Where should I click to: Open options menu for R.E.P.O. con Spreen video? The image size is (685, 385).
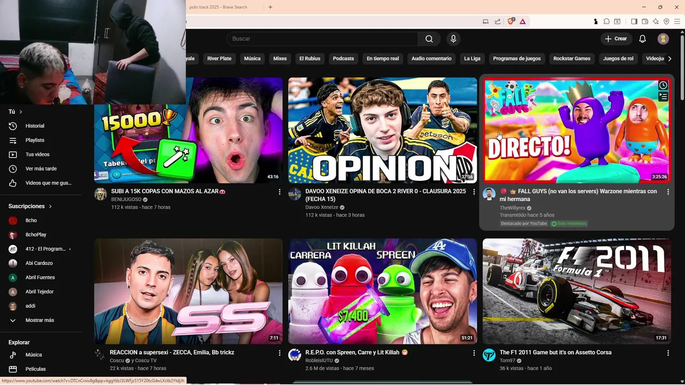tap(474, 353)
